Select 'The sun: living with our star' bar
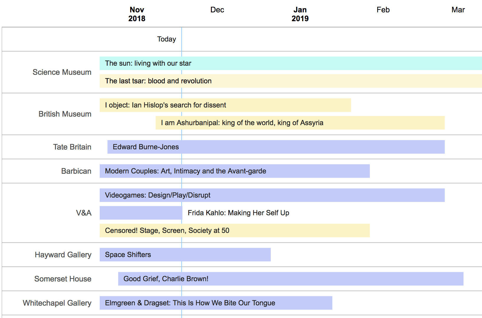 [x=291, y=63]
